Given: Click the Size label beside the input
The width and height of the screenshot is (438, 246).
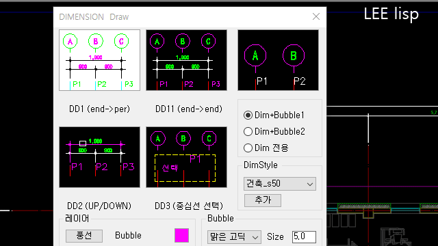Looking at the screenshot, I should click(x=275, y=237).
